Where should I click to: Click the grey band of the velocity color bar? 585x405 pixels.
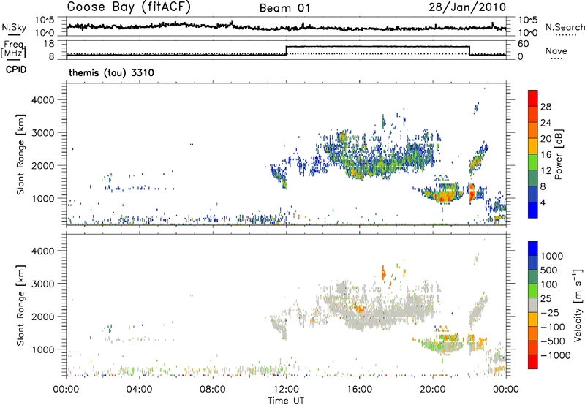[533, 306]
